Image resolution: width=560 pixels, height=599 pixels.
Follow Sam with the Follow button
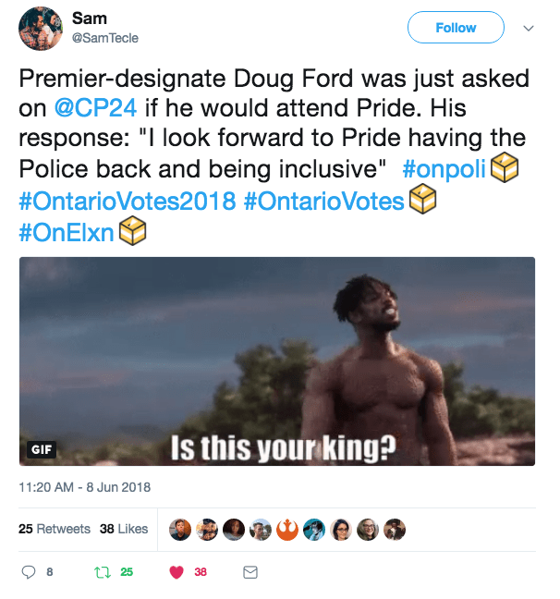(456, 29)
